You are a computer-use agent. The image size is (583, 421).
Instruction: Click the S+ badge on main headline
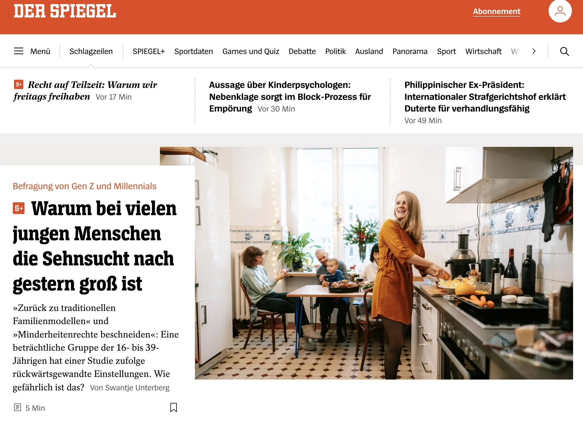pyautogui.click(x=19, y=208)
